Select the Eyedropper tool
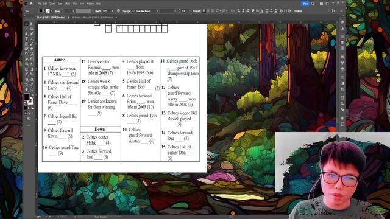 27,74
